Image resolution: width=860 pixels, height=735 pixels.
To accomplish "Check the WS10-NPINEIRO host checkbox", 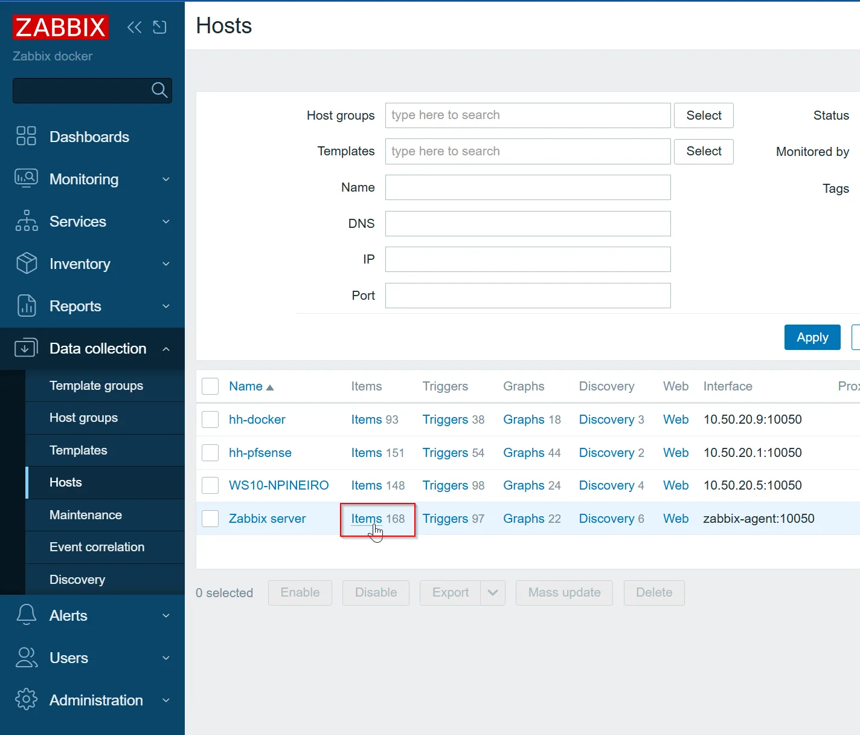I will point(210,485).
